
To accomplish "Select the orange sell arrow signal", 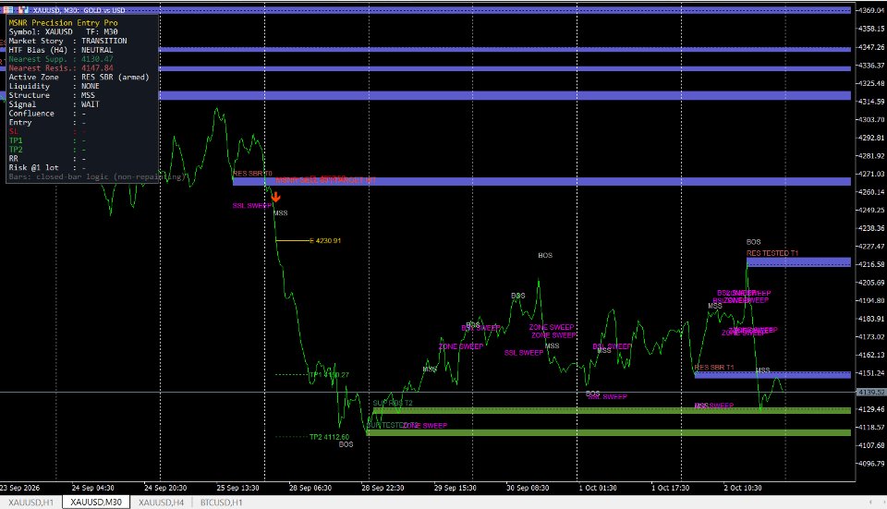I will 275,197.
